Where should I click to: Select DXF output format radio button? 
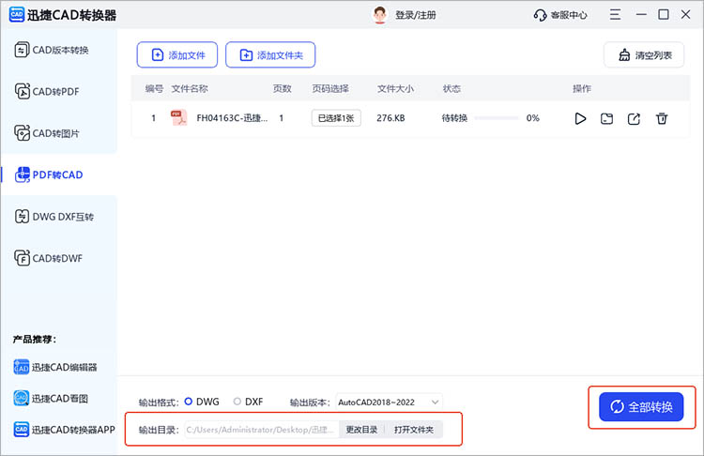coord(237,402)
